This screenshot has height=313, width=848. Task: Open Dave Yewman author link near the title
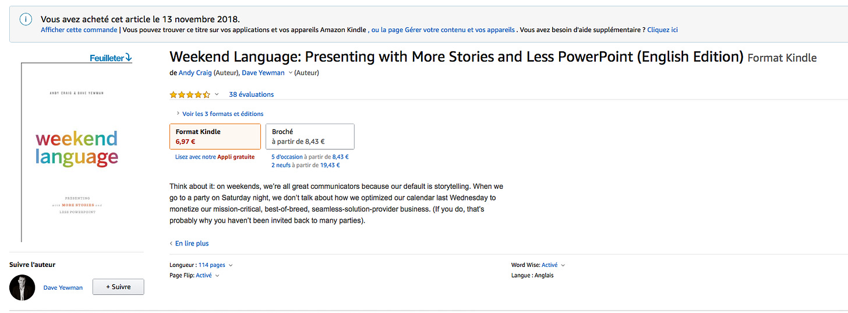pos(263,73)
